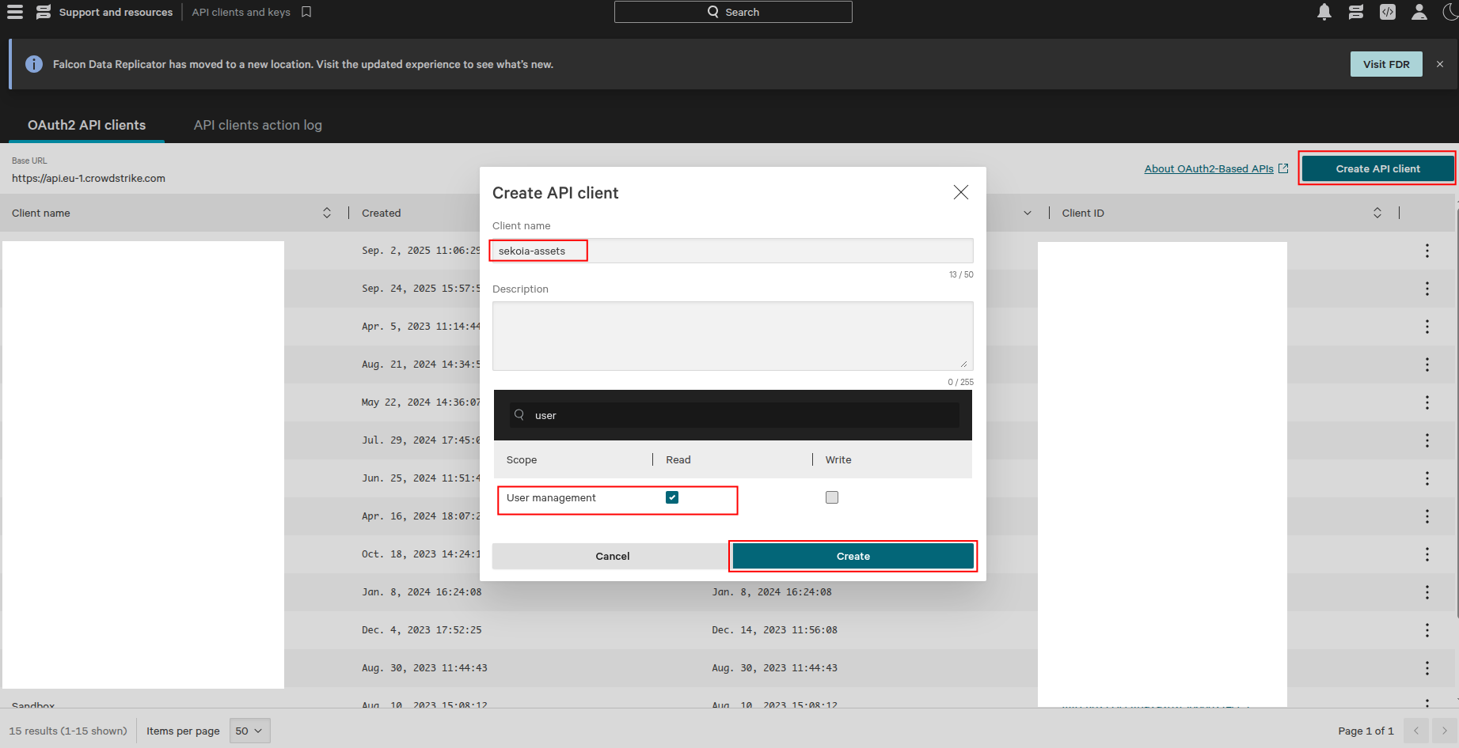
Task: Click the bookmark icon beside API clients and keys
Action: [306, 12]
